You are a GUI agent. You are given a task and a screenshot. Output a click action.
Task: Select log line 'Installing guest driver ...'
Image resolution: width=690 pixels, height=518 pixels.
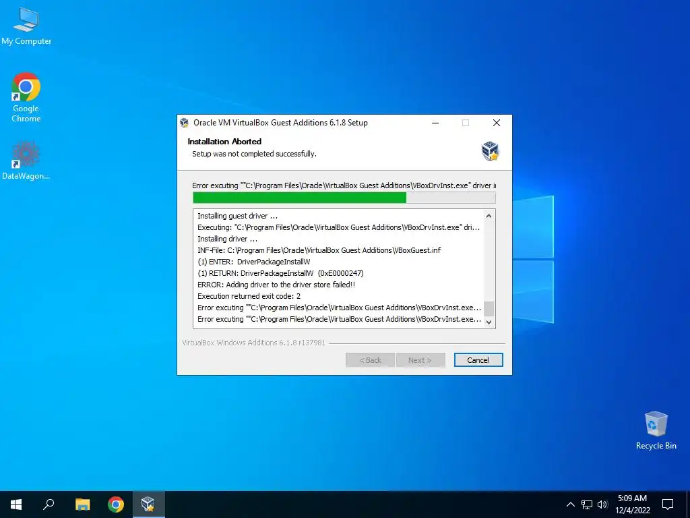click(x=238, y=216)
